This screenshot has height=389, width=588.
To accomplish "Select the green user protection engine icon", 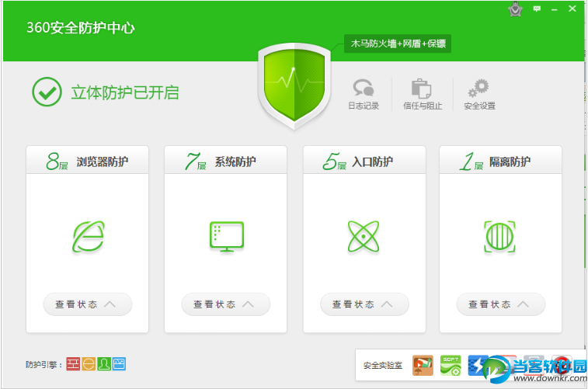I will [x=104, y=363].
